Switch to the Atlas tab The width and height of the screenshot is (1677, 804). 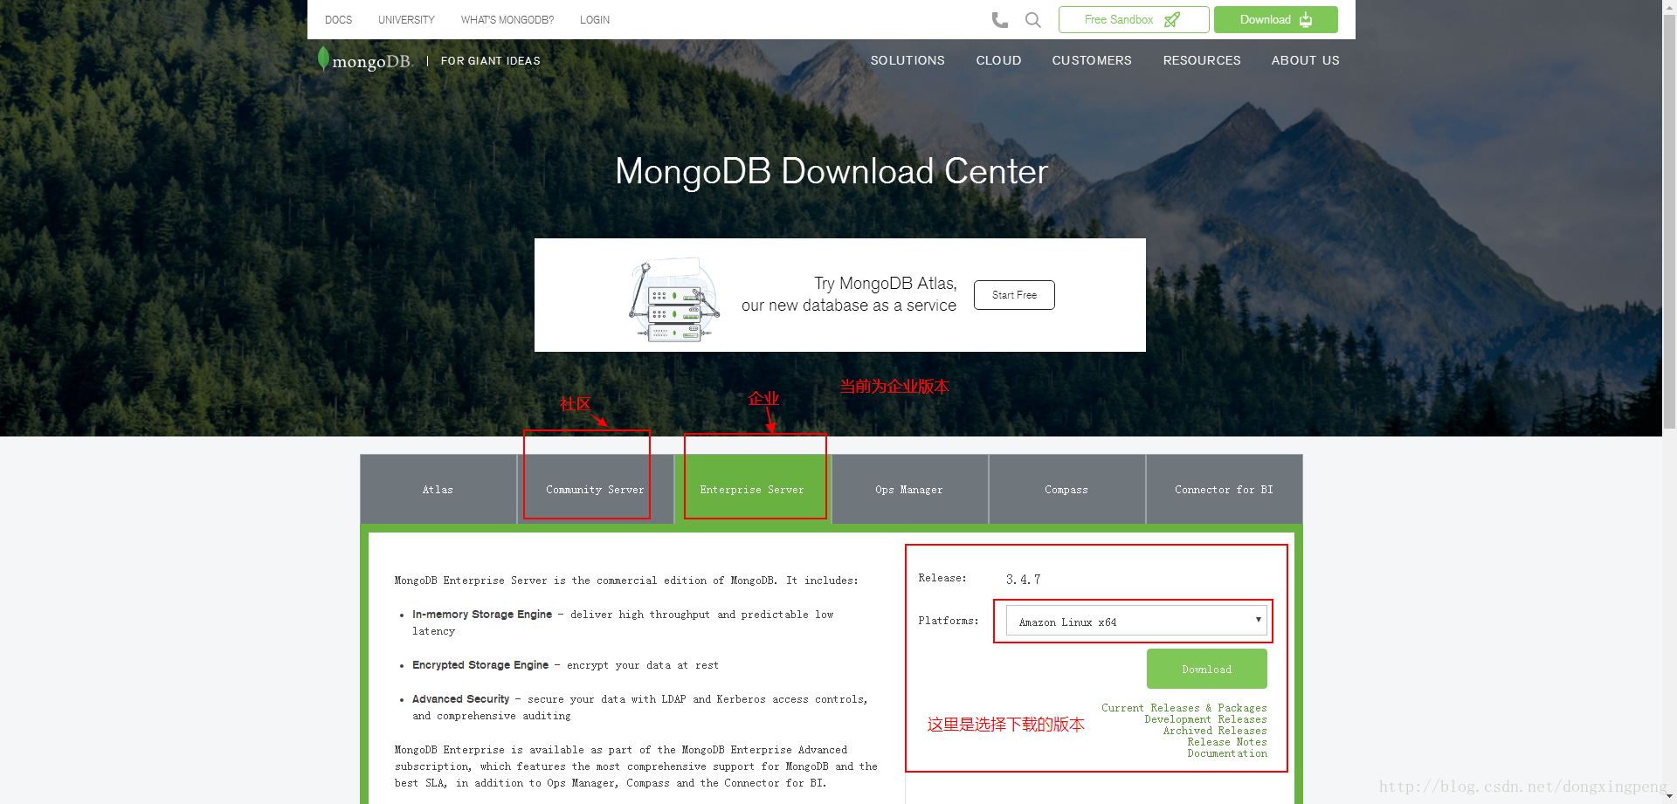[438, 489]
